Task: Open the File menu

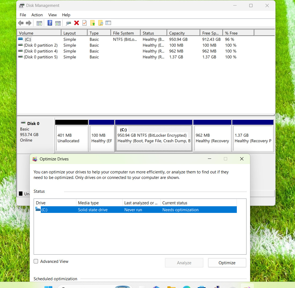Action: tap(23, 15)
